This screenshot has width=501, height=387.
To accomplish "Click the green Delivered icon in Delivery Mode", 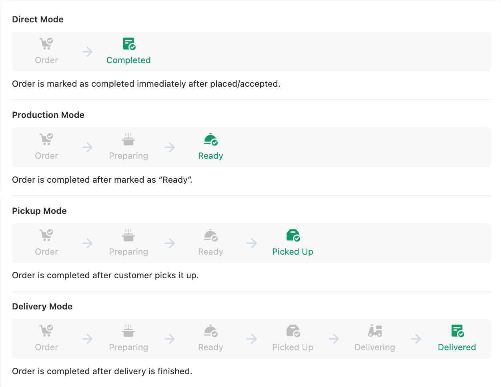I will pyautogui.click(x=457, y=331).
